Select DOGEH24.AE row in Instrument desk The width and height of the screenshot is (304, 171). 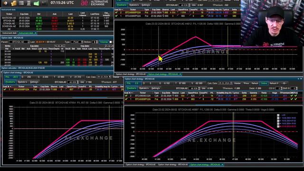pyautogui.click(x=57, y=26)
